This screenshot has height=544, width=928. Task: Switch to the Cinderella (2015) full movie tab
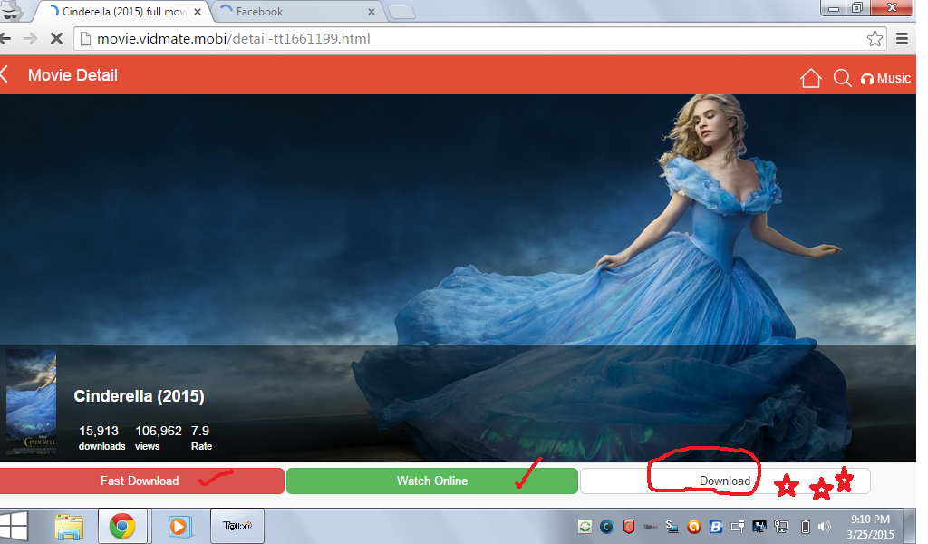(123, 11)
